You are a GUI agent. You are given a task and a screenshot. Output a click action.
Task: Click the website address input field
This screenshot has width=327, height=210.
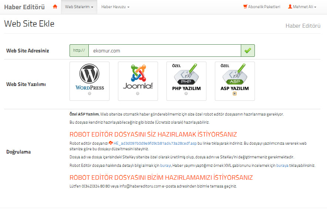165,51
